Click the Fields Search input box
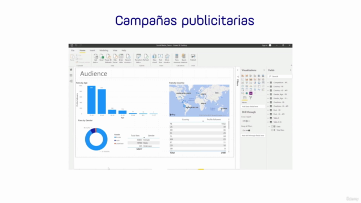 click(x=280, y=76)
